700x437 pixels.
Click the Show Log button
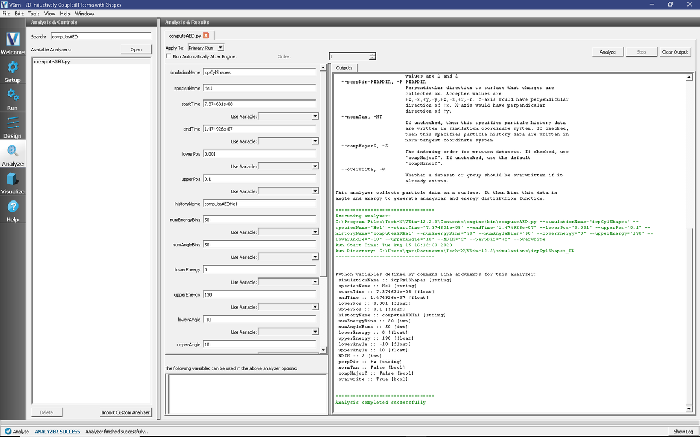(683, 432)
